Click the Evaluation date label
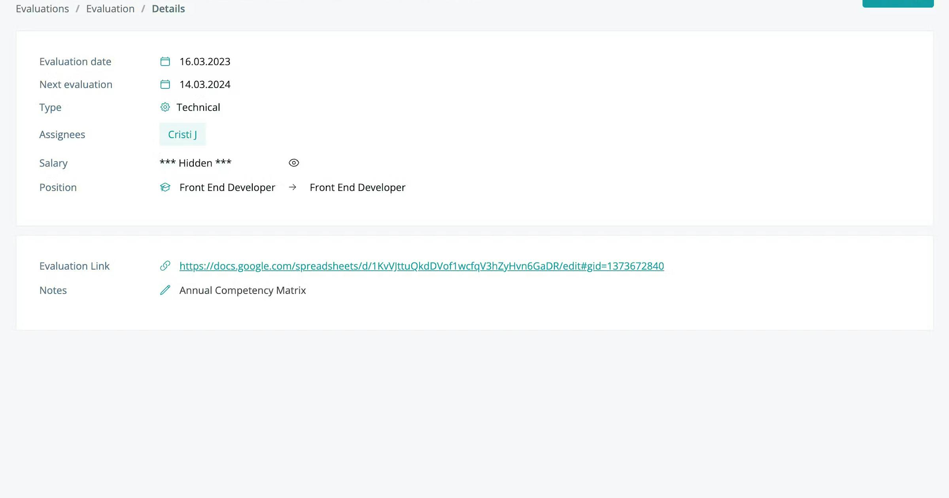 tap(75, 62)
